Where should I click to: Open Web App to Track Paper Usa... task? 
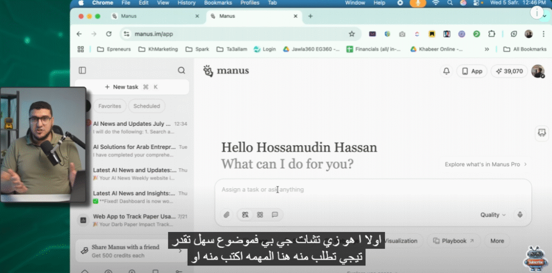(133, 220)
